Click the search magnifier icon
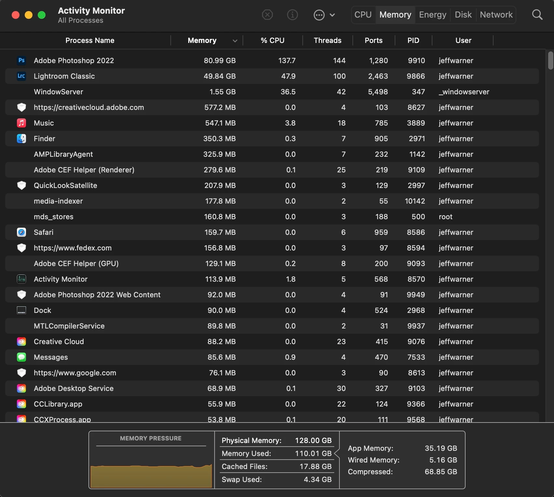Screen dimensions: 554x497 coord(537,15)
